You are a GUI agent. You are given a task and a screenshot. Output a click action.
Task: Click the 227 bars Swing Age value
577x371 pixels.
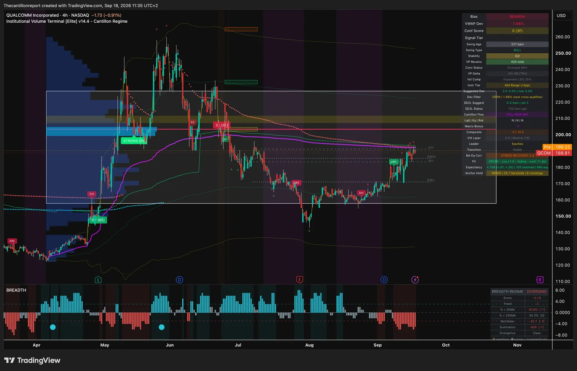(x=517, y=44)
